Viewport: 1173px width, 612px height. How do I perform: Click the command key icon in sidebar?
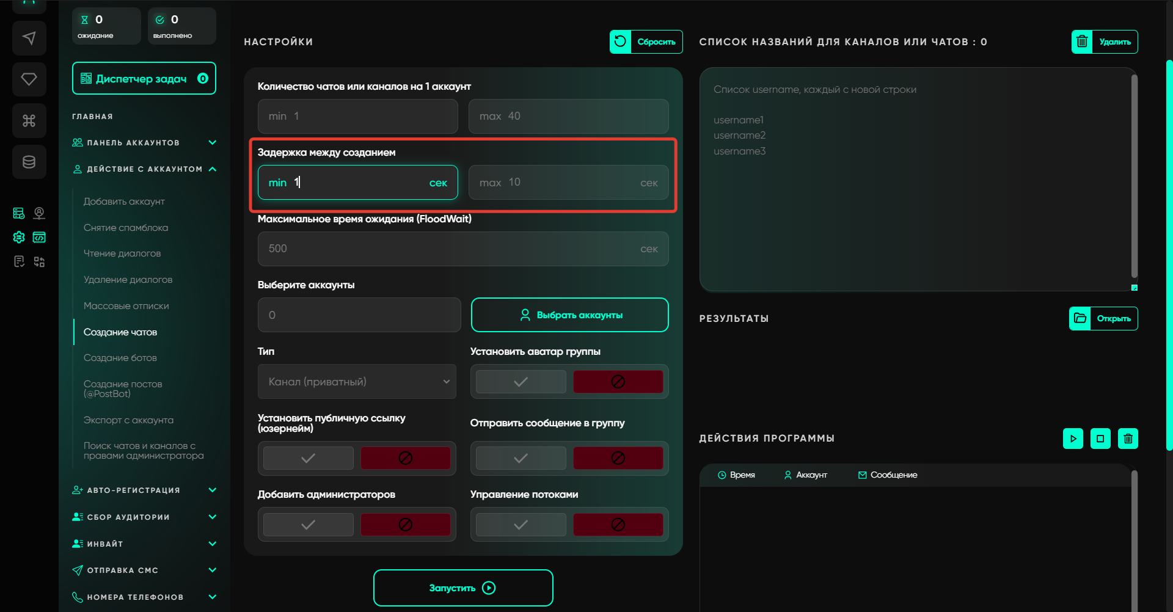29,120
